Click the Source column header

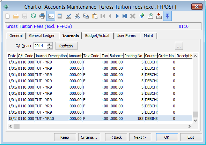(151, 56)
